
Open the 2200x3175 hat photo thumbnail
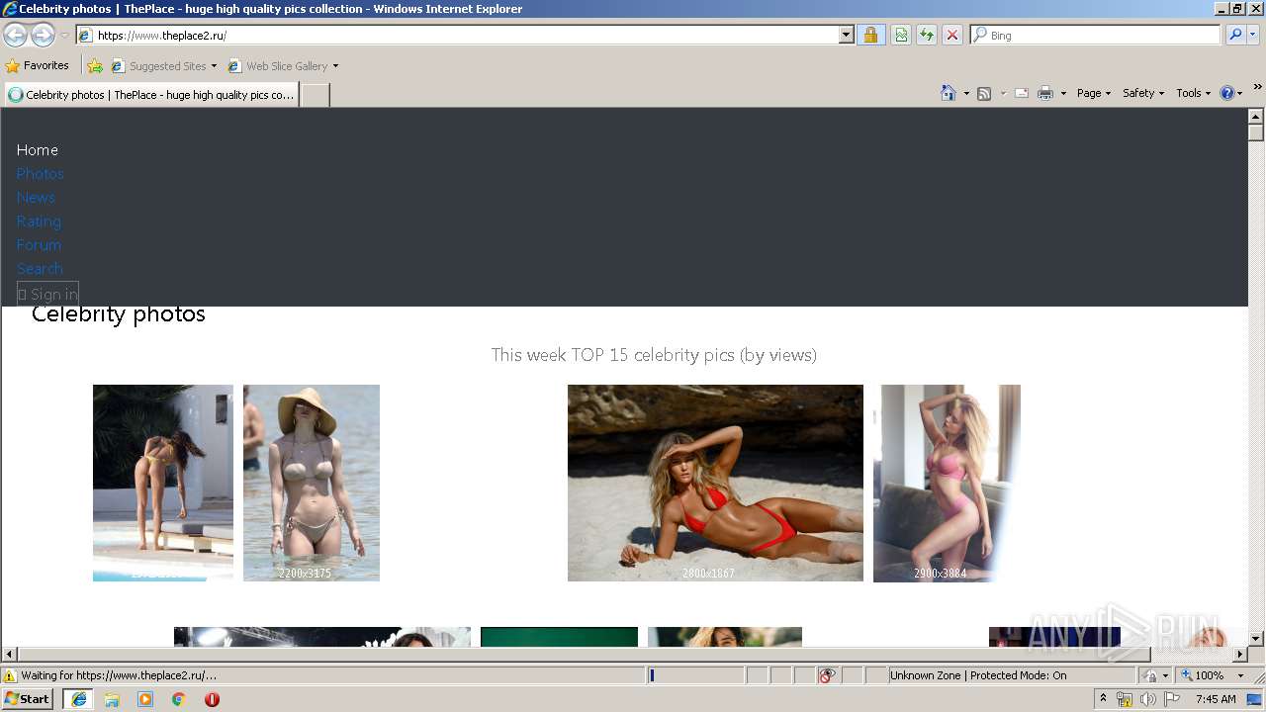click(x=312, y=483)
